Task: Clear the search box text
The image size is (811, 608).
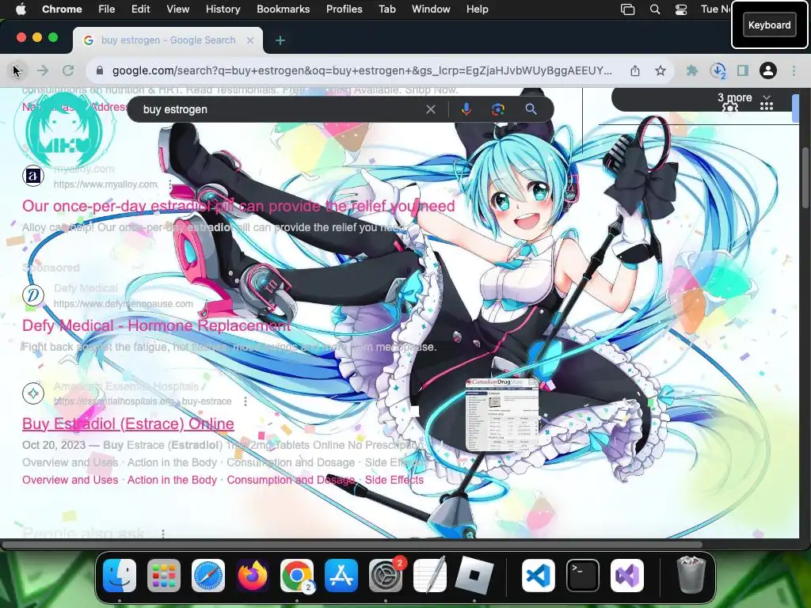Action: pyautogui.click(x=430, y=109)
